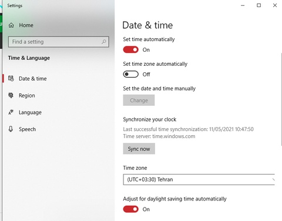
Task: Open the Region settings page
Action: coord(26,95)
